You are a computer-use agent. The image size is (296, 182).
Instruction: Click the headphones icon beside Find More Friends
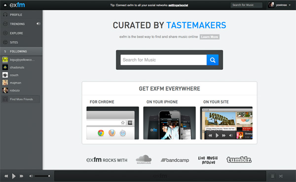tap(5, 99)
